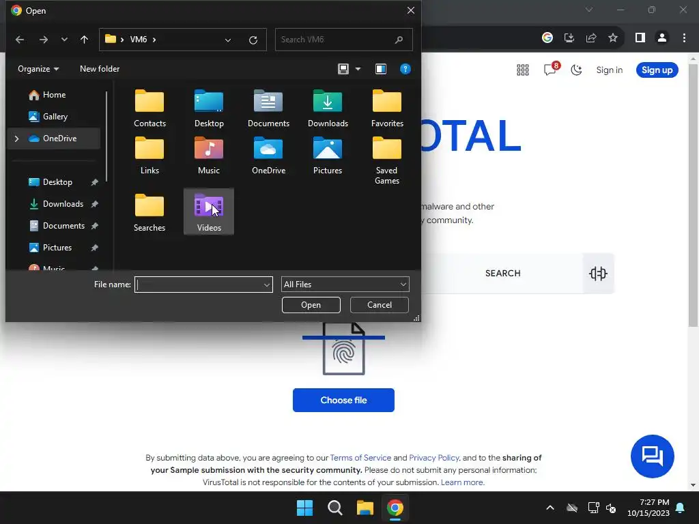This screenshot has width=699, height=524.
Task: Click the Open button
Action: point(311,305)
